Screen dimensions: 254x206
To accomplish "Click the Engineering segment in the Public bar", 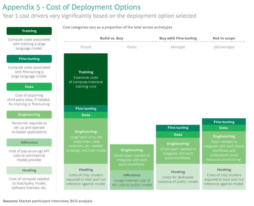I will click(x=132, y=157).
